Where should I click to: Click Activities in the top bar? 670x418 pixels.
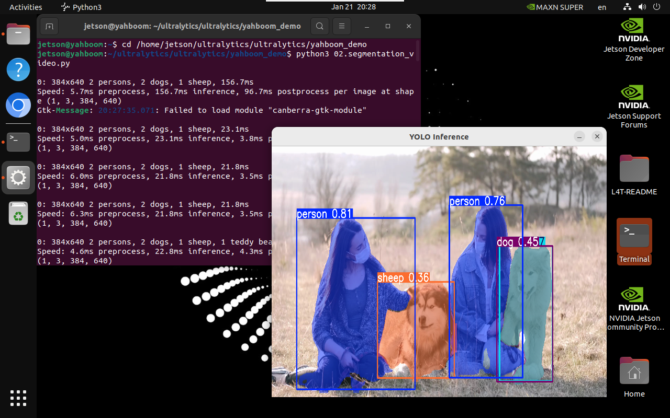26,7
